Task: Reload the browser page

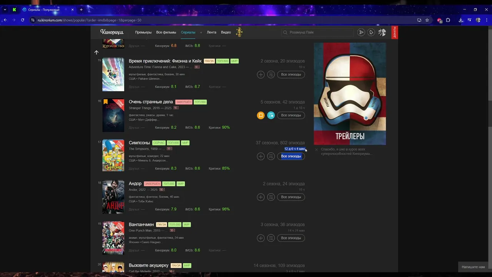Action: coord(23,20)
